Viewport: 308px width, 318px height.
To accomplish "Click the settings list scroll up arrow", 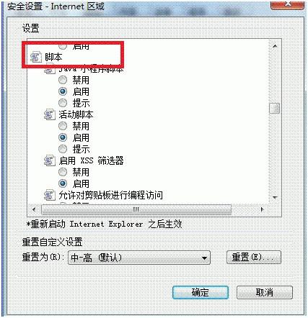I will click(x=275, y=46).
